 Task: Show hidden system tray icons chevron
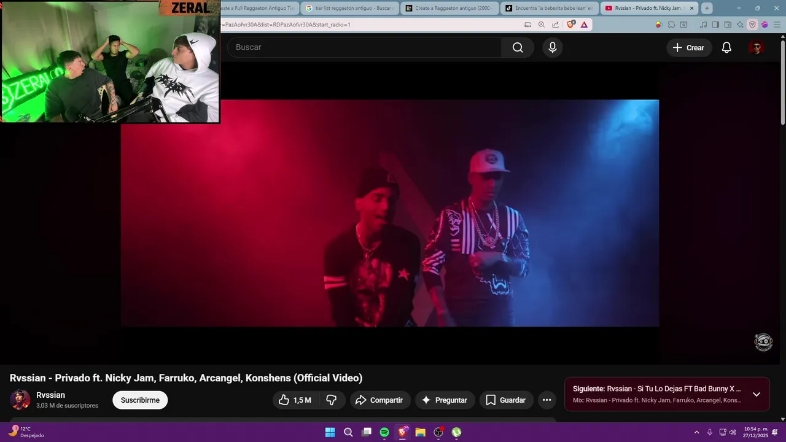point(696,432)
